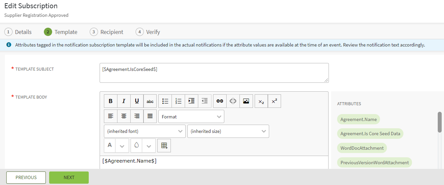Insert a numbered list
Screen dimensions: 444x185
pyautogui.click(x=178, y=101)
